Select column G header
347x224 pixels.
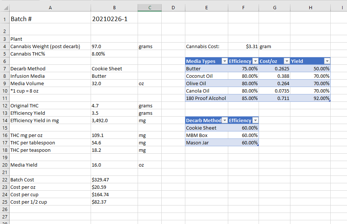(274, 8)
